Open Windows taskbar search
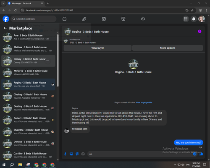Image resolution: width=210 pixels, height=168 pixels. pos(12,165)
